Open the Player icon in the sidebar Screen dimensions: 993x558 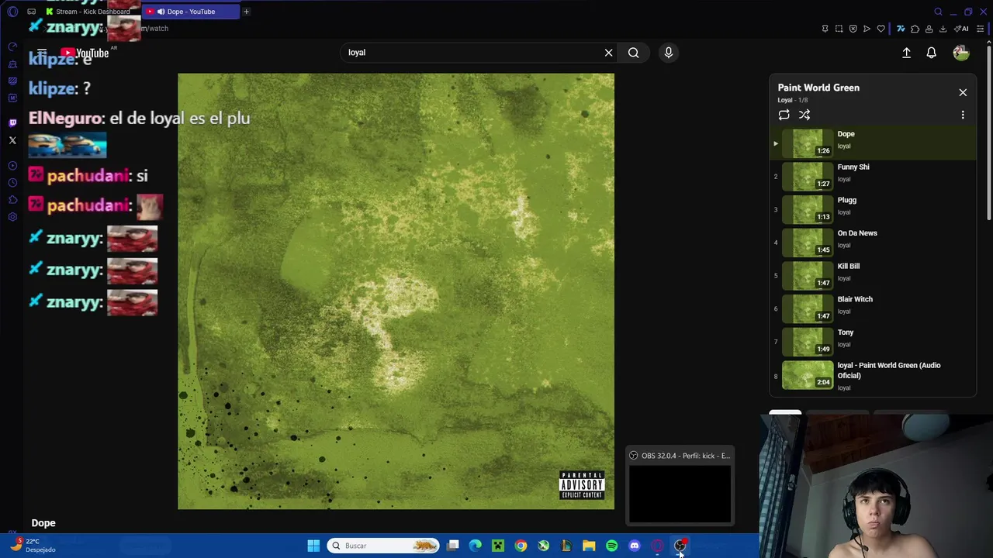(x=12, y=166)
